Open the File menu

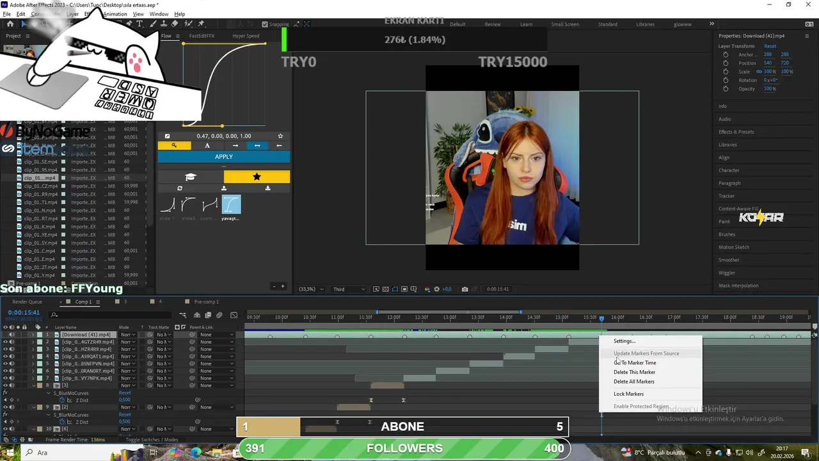(x=6, y=14)
